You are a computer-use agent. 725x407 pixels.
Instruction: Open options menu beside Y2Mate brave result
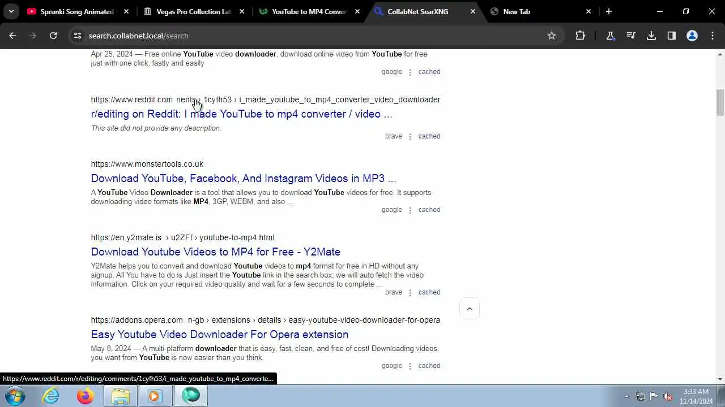[410, 292]
